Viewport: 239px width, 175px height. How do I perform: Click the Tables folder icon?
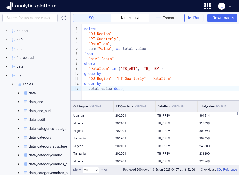20,84
